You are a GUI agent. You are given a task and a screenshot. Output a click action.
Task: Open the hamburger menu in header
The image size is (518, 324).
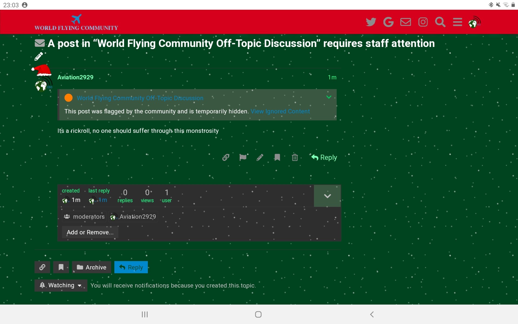point(457,22)
